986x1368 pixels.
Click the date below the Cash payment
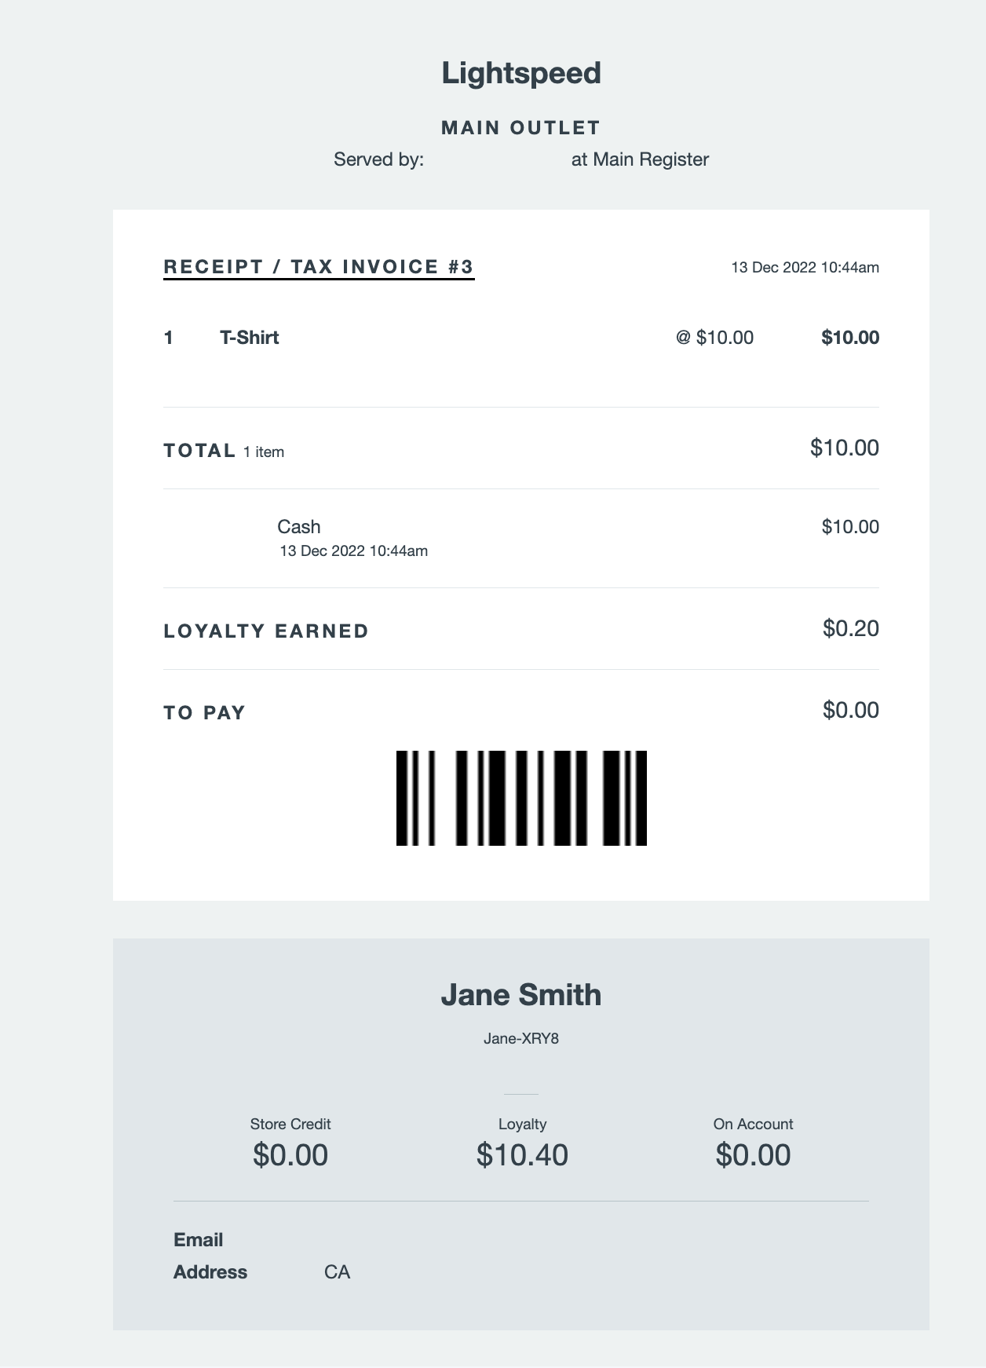[x=353, y=551]
